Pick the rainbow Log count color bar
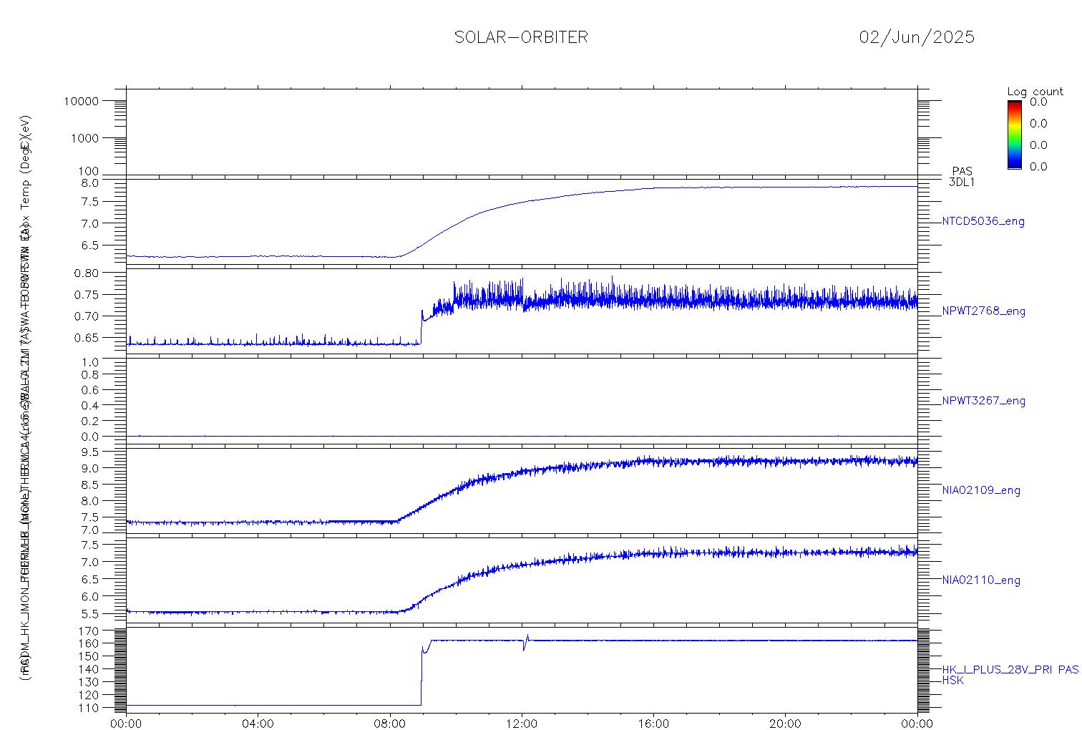The height and width of the screenshot is (730, 1082). (x=1014, y=134)
